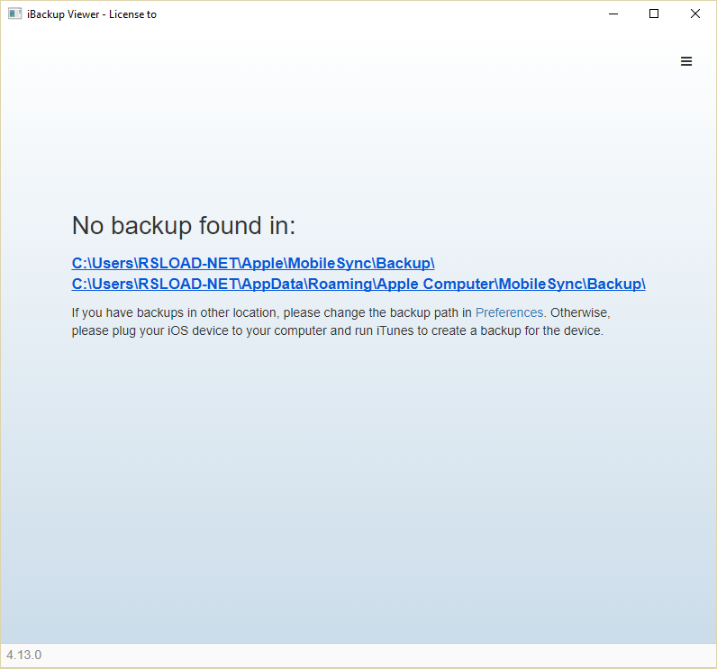Click the bottom status bar
Viewport: 717px width, 669px height.
point(360,655)
